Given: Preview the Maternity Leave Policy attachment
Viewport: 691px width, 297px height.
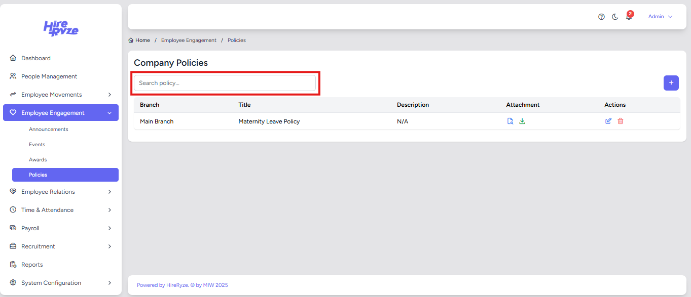Looking at the screenshot, I should pos(510,121).
